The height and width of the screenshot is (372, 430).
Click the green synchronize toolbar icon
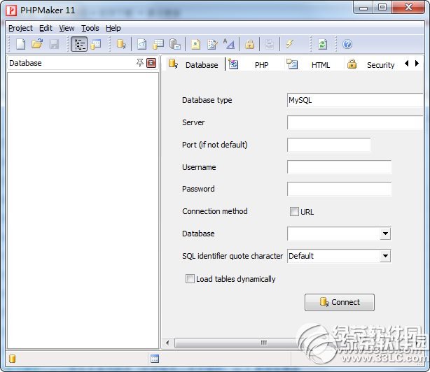[322, 44]
